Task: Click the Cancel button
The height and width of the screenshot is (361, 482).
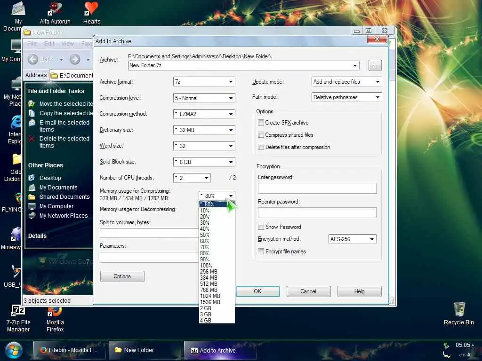Action: coord(308,291)
